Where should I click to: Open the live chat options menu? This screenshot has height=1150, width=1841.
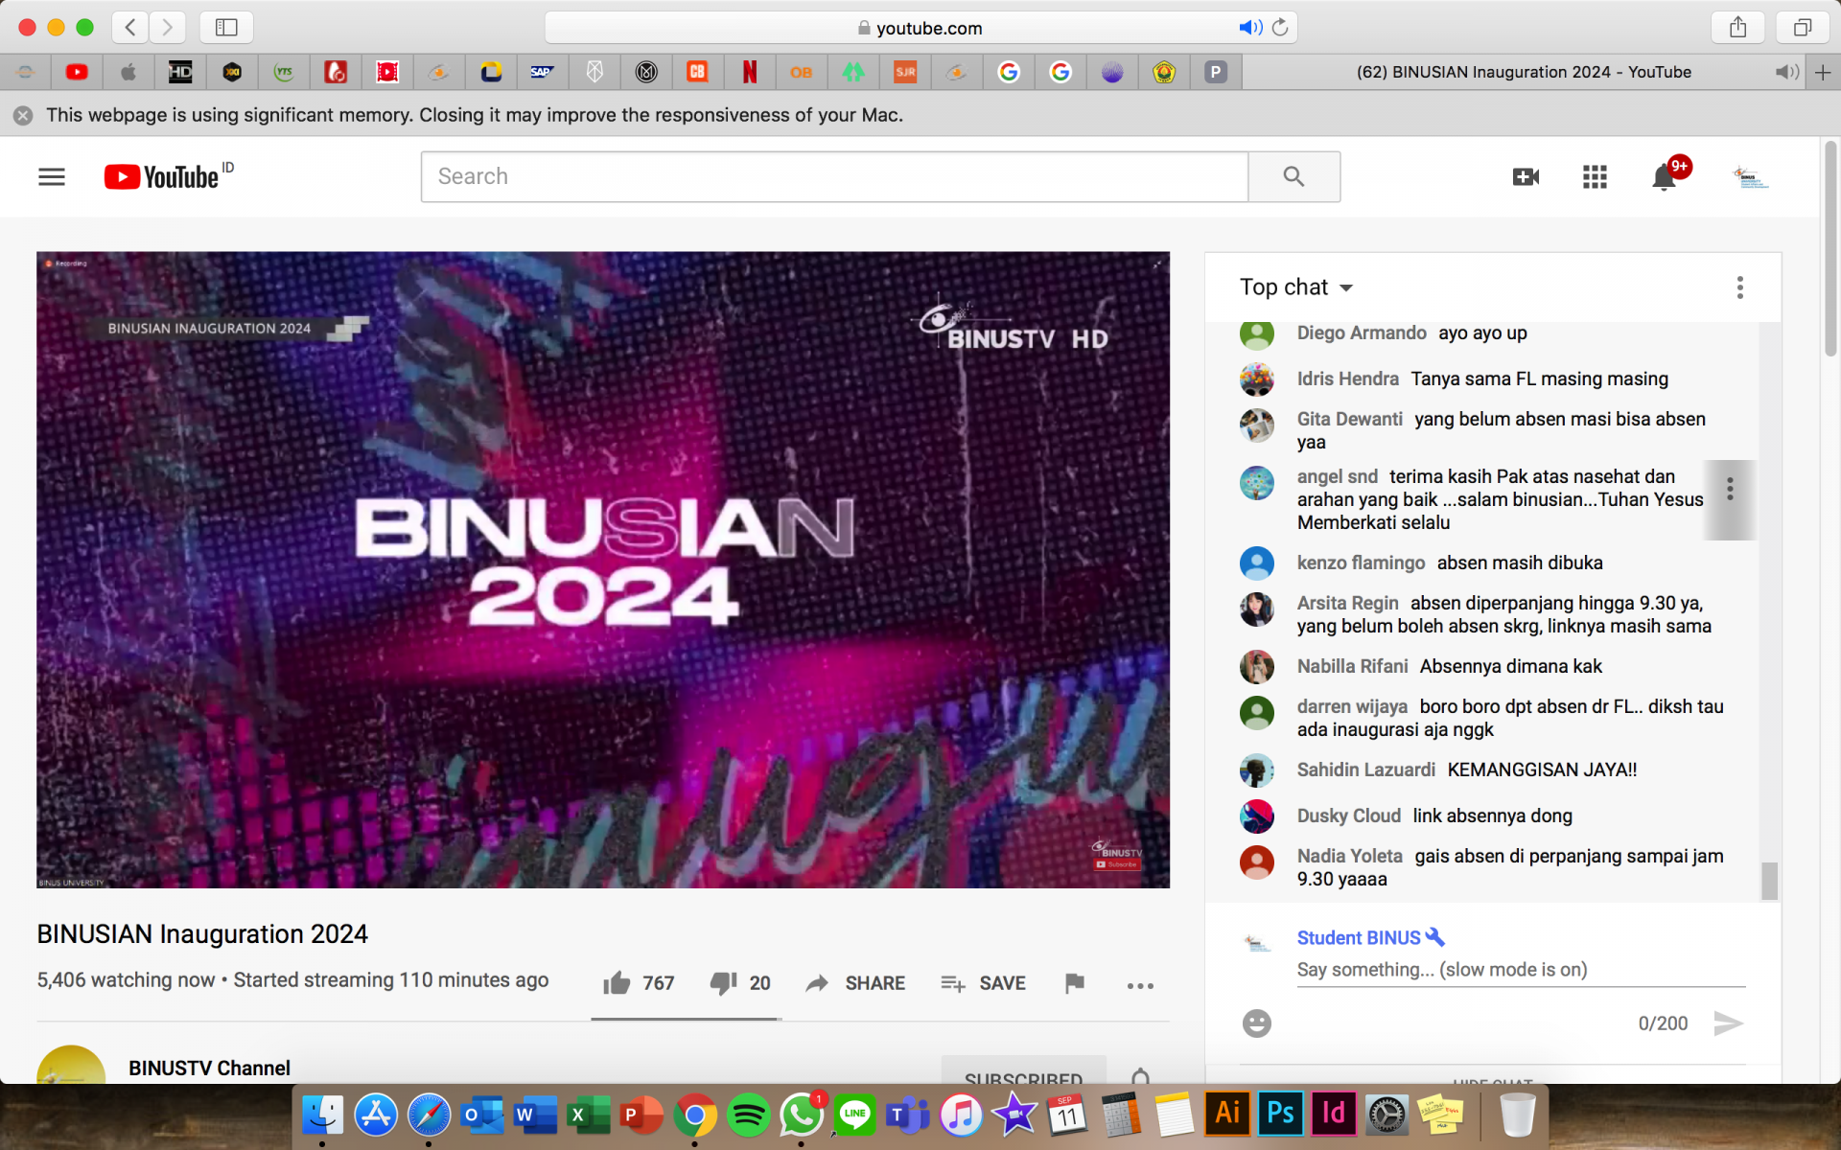1739,287
